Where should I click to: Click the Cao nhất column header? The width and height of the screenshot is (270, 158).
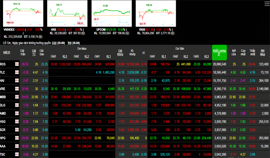click(243, 52)
